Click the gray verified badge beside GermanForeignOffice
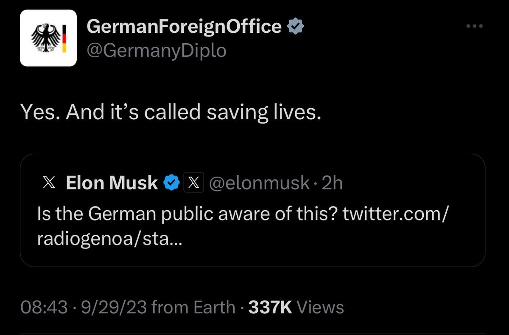Viewport: 509px width, 335px height. click(296, 27)
